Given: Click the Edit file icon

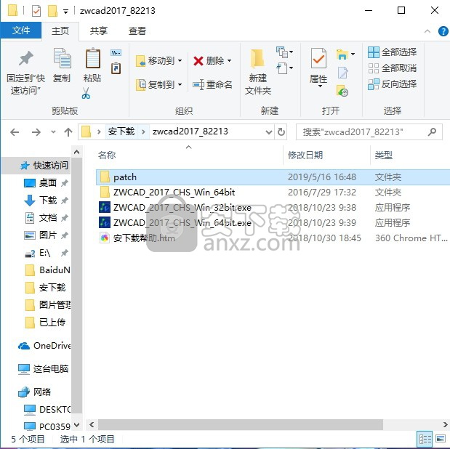Looking at the screenshot, I should click(342, 73).
